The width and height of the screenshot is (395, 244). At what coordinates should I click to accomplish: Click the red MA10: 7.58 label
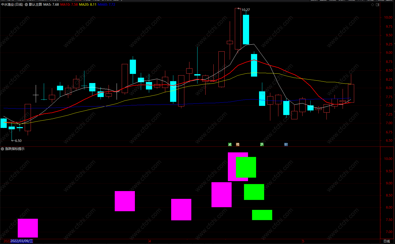[69, 5]
